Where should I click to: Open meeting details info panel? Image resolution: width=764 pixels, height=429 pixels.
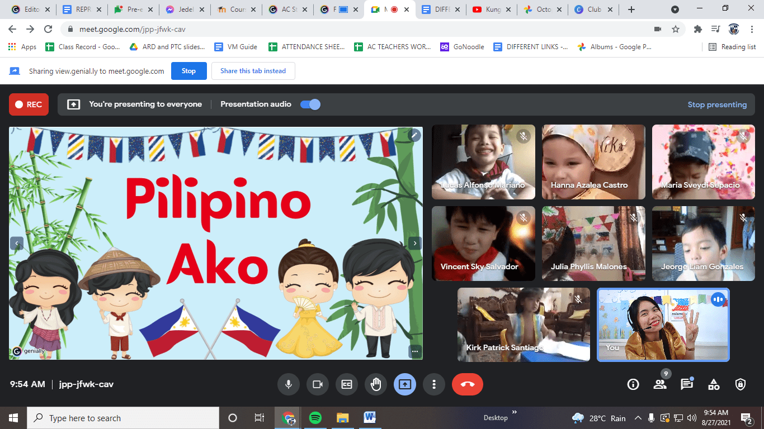coord(633,384)
